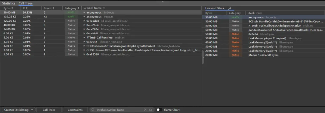Expand the RTStub_CallRuntime row

click(x=84, y=38)
